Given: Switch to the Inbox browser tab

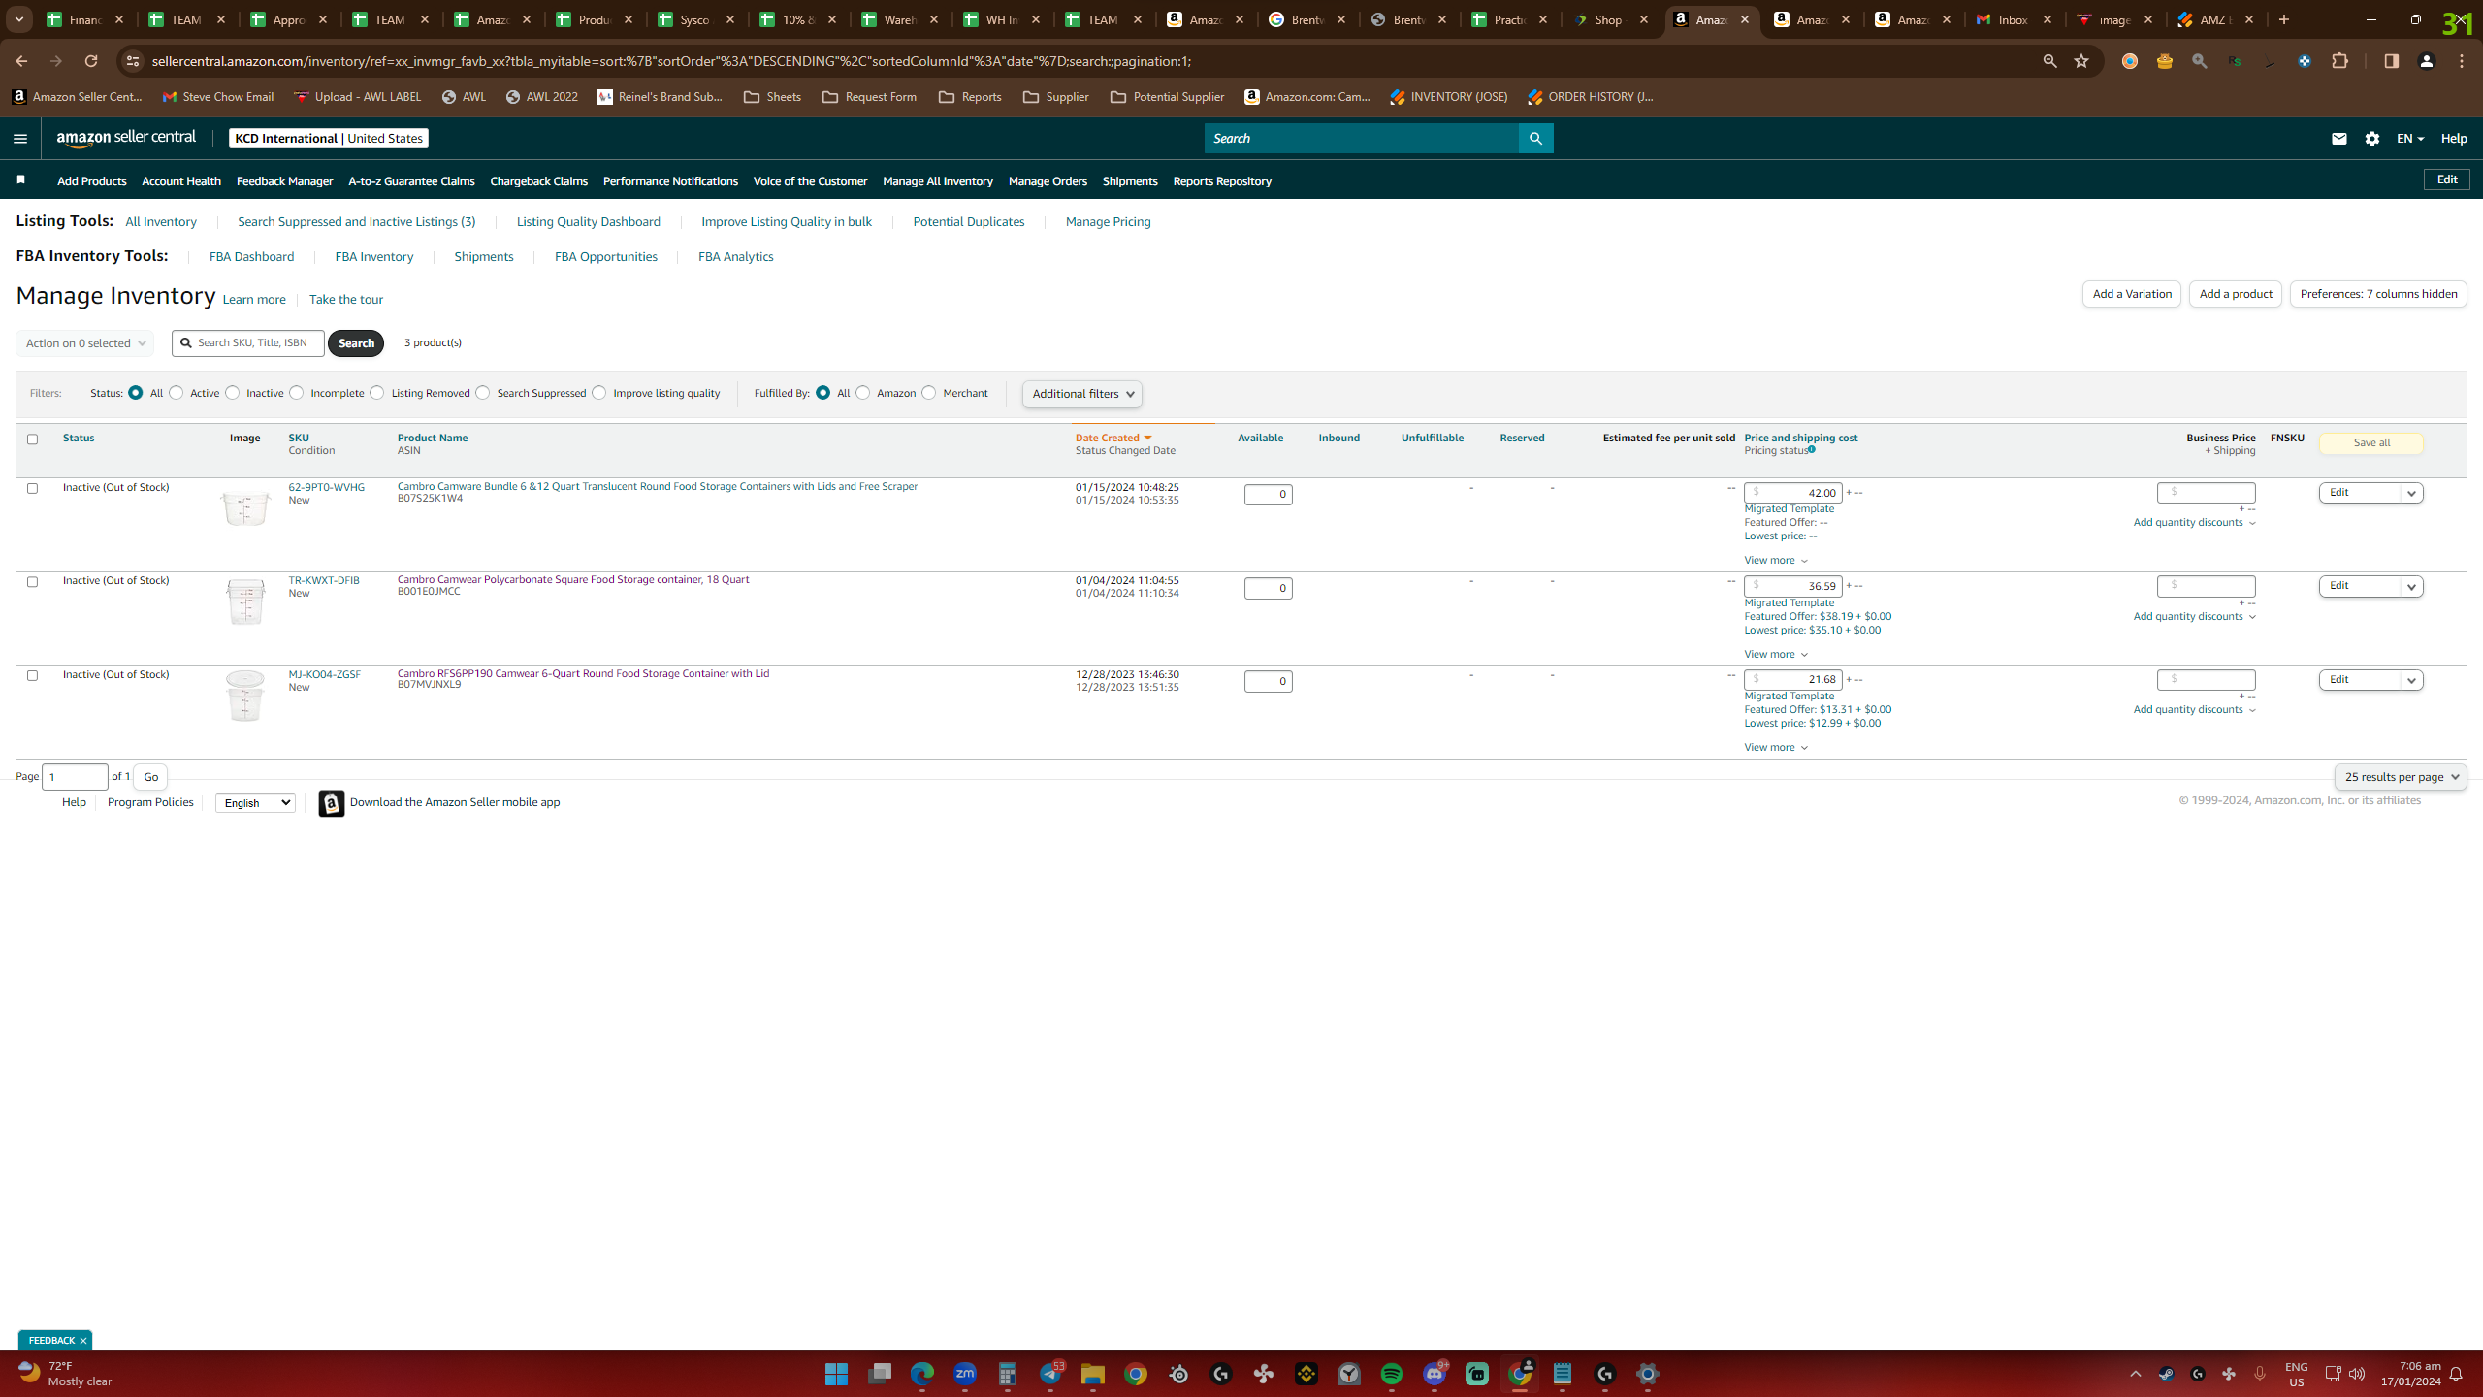Looking at the screenshot, I should pos(2014,19).
